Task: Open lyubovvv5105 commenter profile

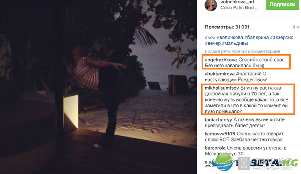Action: point(220,134)
